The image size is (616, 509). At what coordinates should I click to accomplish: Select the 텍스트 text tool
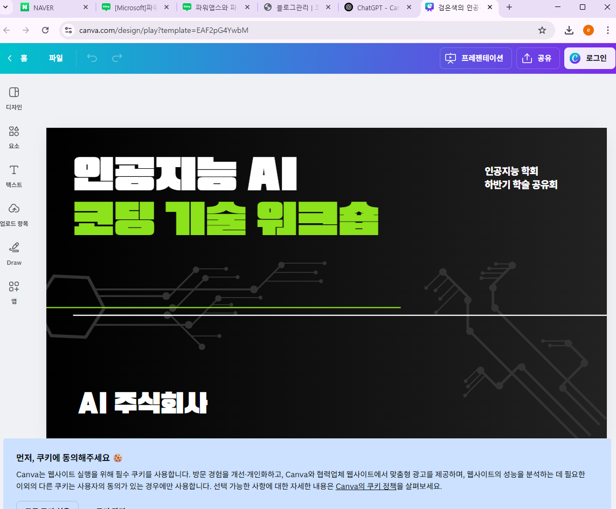(x=14, y=176)
